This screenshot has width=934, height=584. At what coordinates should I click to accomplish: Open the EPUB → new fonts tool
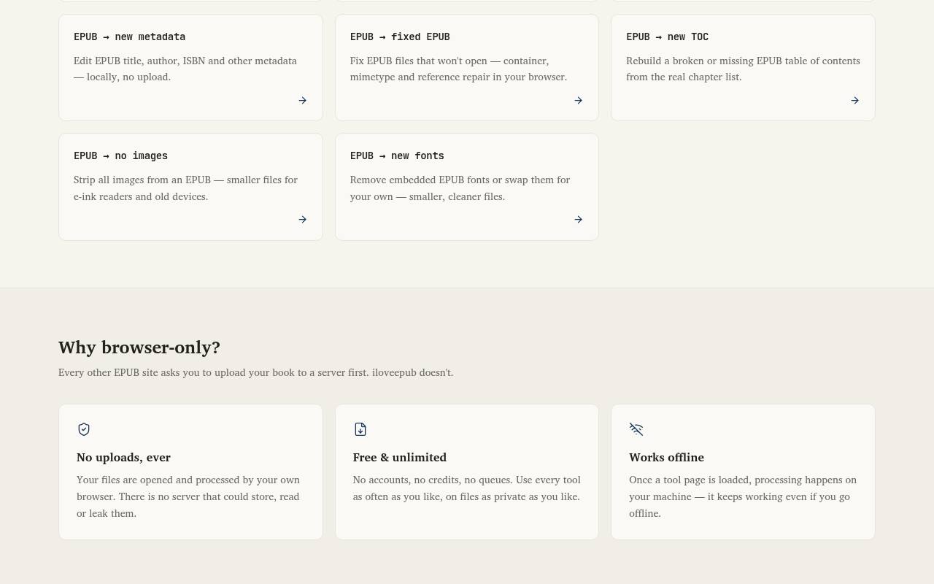[x=467, y=187]
